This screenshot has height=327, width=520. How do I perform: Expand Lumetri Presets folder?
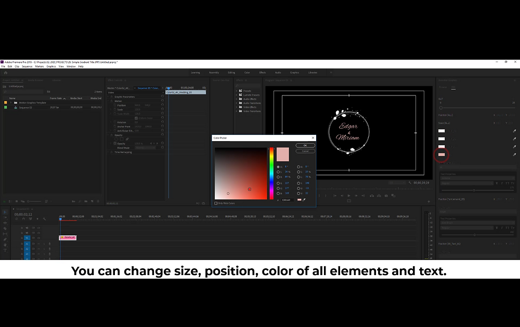(x=237, y=95)
